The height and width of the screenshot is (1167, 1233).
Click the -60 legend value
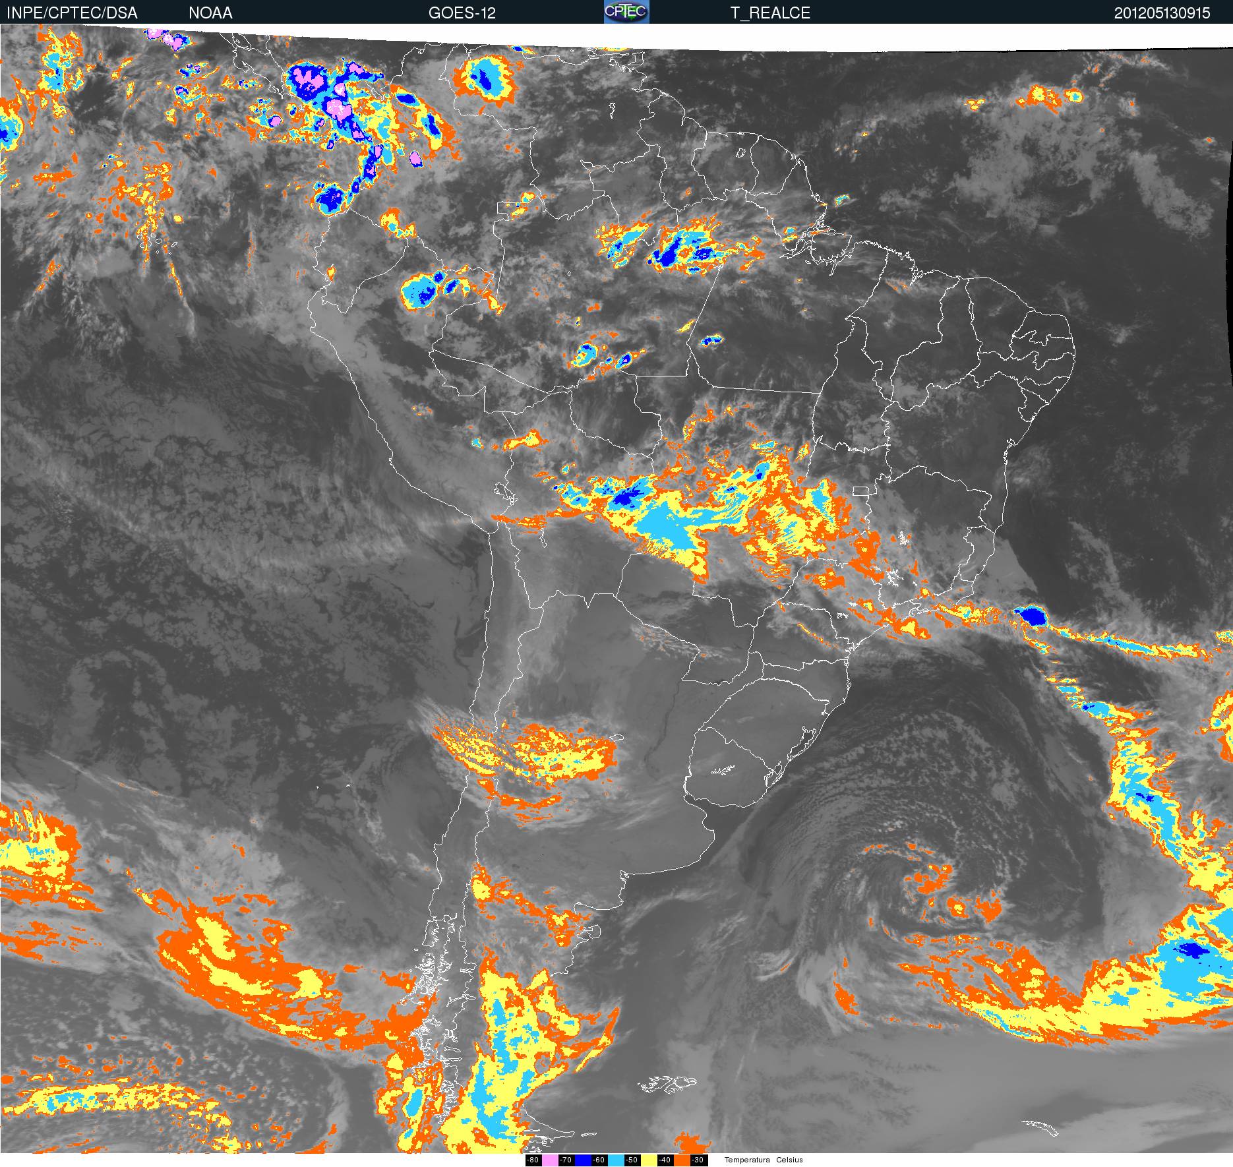coord(599,1160)
